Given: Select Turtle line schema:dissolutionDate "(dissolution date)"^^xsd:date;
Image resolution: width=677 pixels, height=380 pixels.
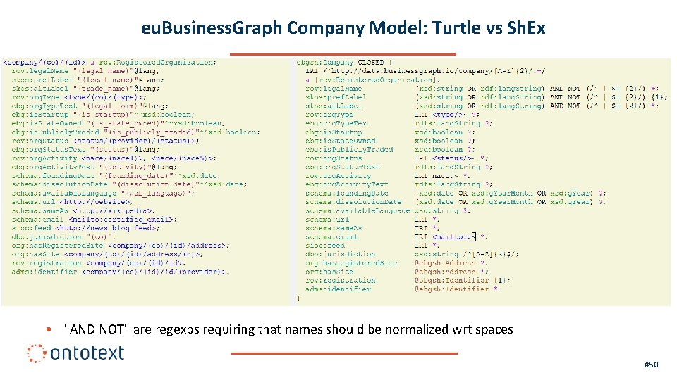Looking at the screenshot, I should [x=130, y=184].
